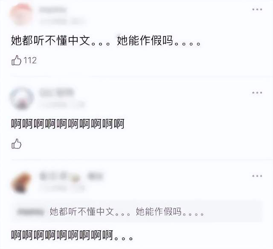Open the second commenter's blurred username

point(56,92)
